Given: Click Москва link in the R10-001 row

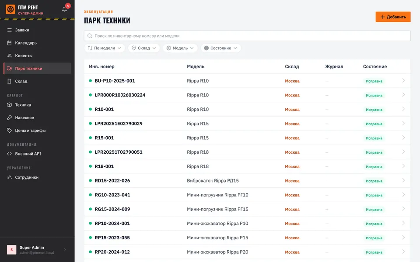Looking at the screenshot, I should (x=292, y=109).
